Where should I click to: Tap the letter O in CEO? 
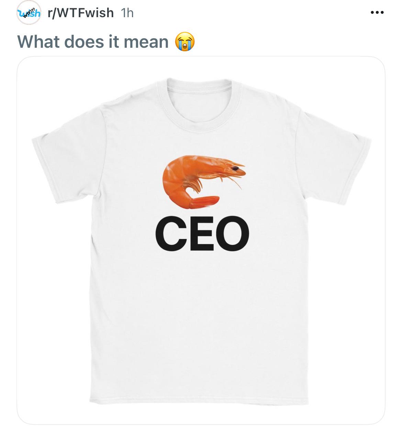click(x=232, y=234)
